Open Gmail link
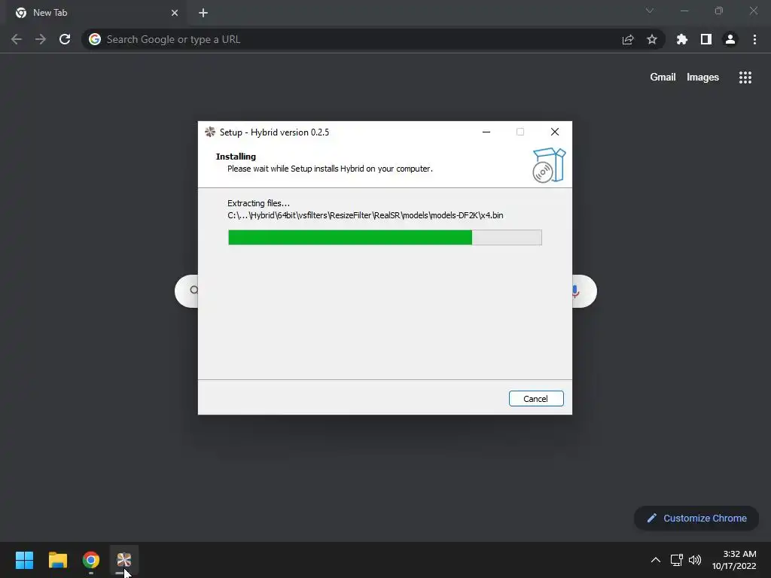Screen dimensions: 771x578 663,78
